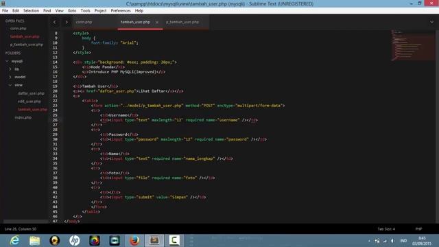Click line number 47 in the gutter
Image resolution: width=439 pixels, height=247 pixels.
(x=55, y=221)
